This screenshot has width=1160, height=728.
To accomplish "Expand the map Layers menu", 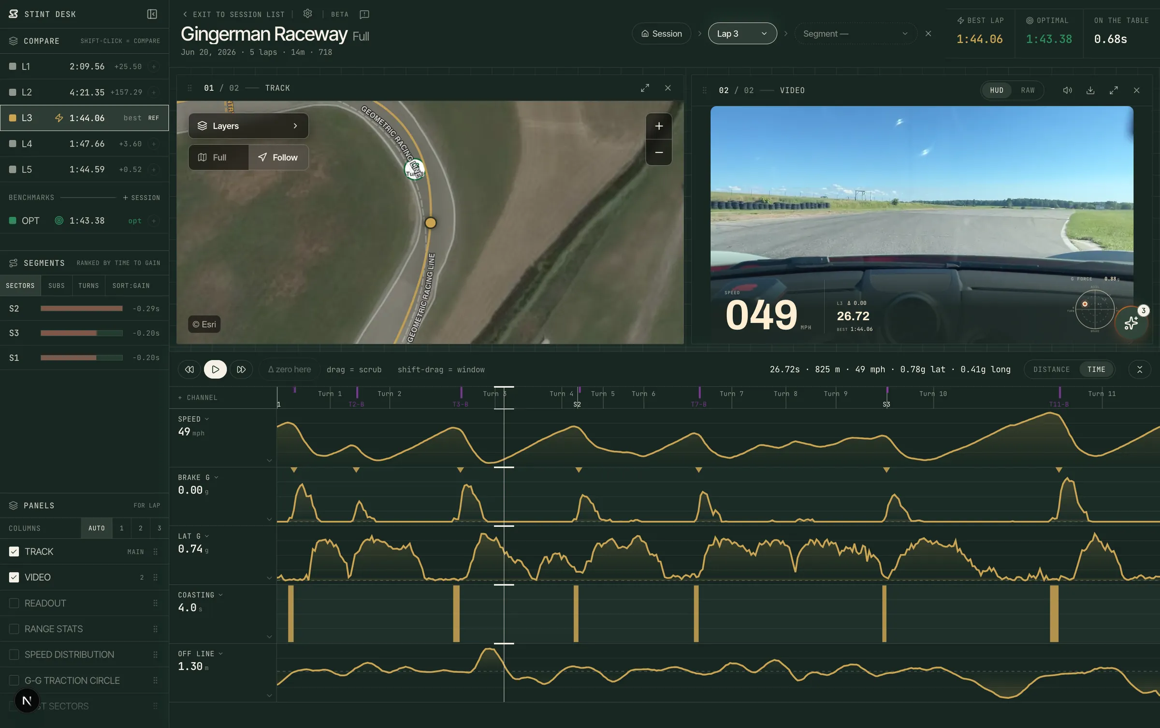I will (248, 126).
